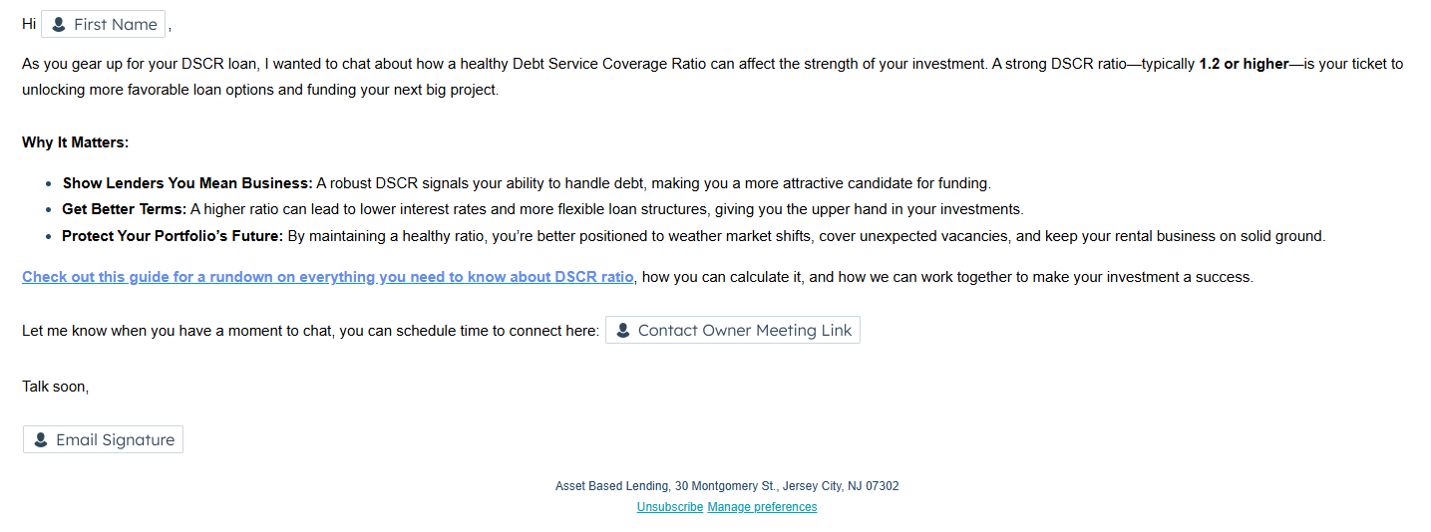The height and width of the screenshot is (532, 1431).
Task: Click the "Show Lenders You Mean Business" bullet
Action: pos(187,183)
